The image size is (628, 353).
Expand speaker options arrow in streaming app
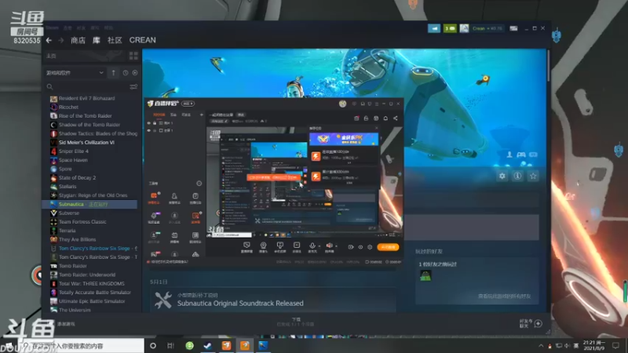tap(337, 246)
